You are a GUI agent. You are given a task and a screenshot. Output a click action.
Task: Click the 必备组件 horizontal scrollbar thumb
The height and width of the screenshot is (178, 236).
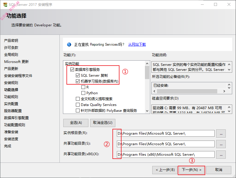click(x=187, y=91)
